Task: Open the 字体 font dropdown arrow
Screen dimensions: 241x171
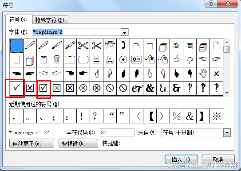Action: 124,32
